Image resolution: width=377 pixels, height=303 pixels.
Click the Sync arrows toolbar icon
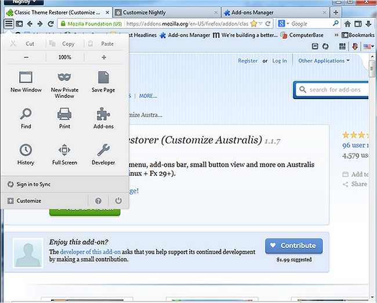[x=325, y=46]
